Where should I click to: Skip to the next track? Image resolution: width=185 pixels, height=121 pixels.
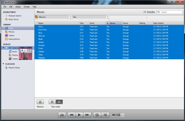click(x=87, y=115)
